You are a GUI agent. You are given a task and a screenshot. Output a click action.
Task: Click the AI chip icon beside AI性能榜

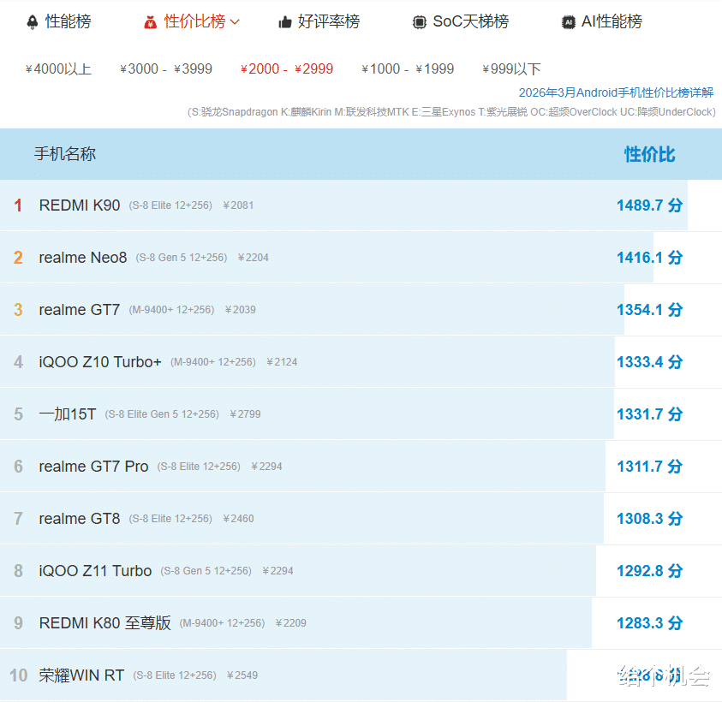568,22
